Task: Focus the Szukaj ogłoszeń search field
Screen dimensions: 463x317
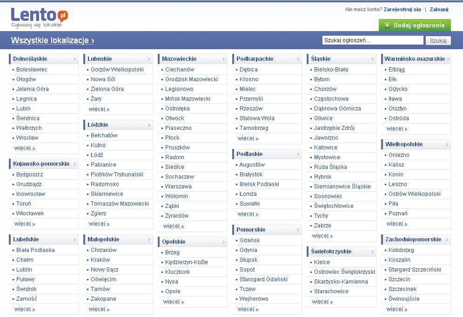Action: point(372,41)
